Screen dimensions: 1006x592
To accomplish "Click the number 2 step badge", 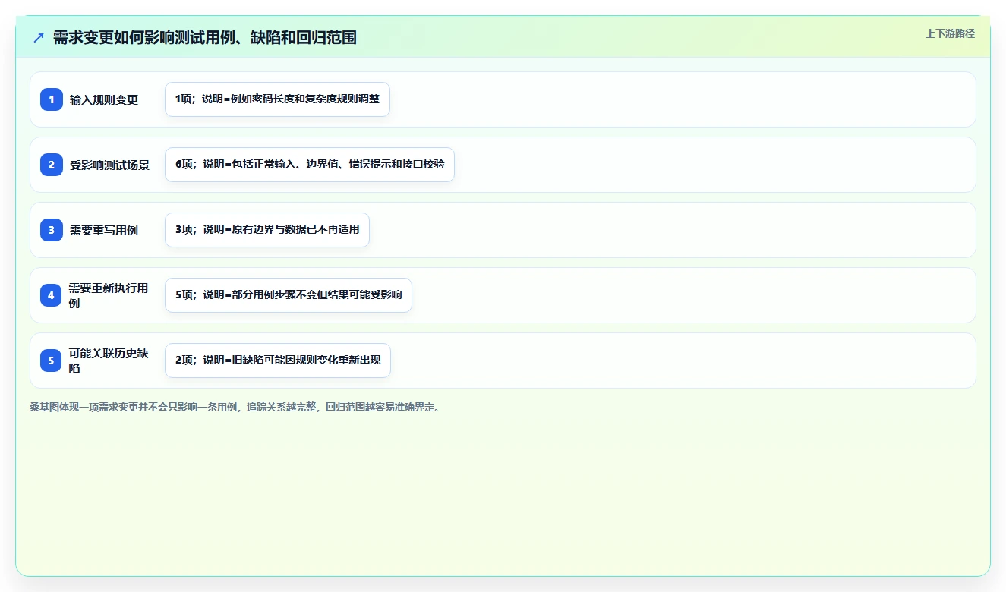I will pos(52,165).
